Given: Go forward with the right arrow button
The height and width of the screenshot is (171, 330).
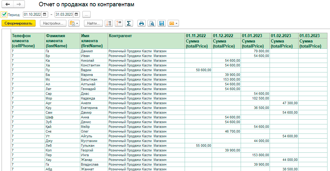Looking at the screenshot, I should pyautogui.click(x=19, y=4).
